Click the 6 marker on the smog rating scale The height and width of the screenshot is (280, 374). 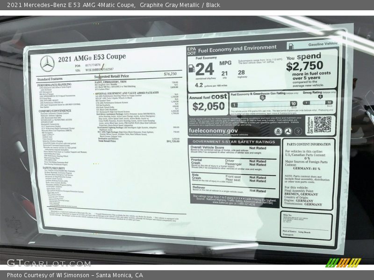[320, 97]
